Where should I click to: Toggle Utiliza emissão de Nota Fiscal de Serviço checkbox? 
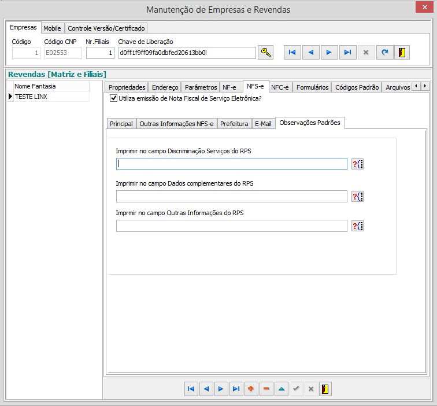pyautogui.click(x=113, y=98)
